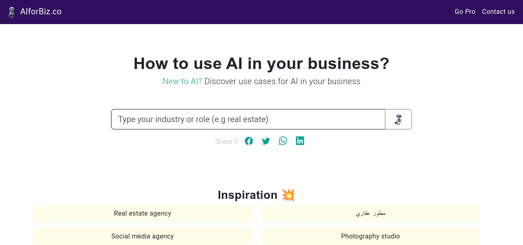Image resolution: width=523 pixels, height=245 pixels.
Task: Click the robot logo in the header
Action: click(11, 12)
